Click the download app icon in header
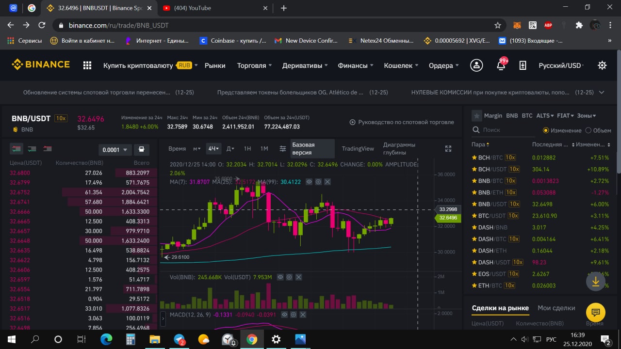The width and height of the screenshot is (621, 349). click(523, 65)
